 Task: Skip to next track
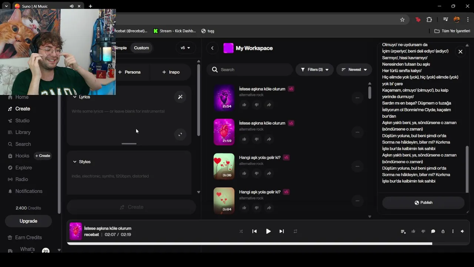(282, 231)
